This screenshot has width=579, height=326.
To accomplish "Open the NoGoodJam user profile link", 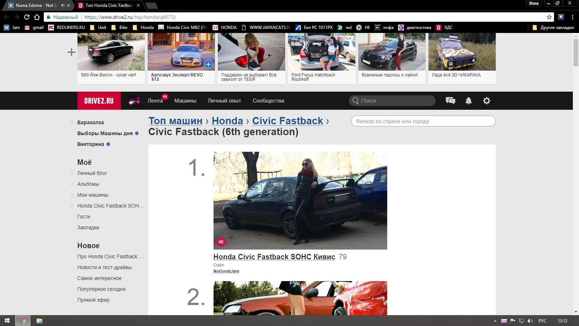I will [x=226, y=271].
